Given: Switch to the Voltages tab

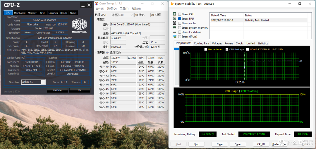Looking at the screenshot, I should pos(217,43).
